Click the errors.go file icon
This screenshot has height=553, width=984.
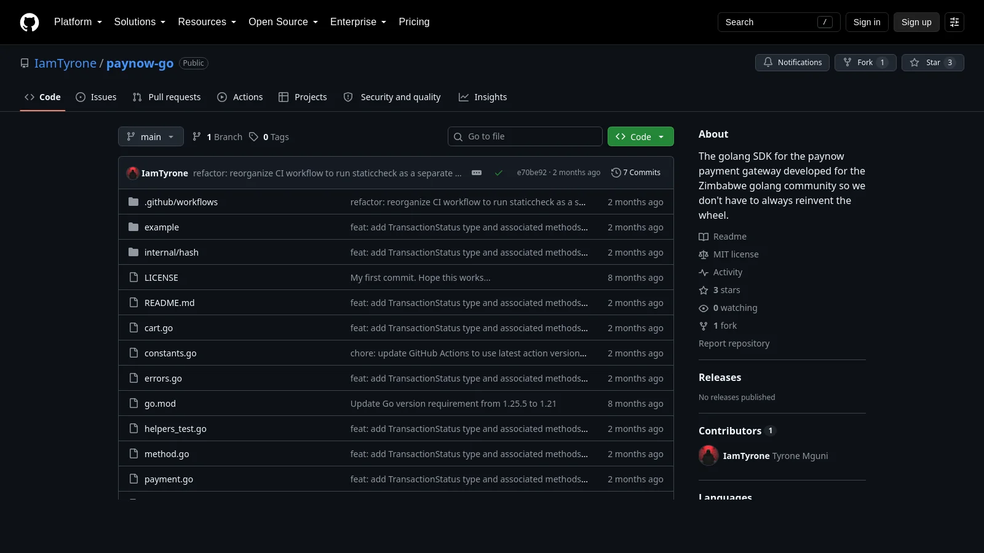pyautogui.click(x=133, y=378)
